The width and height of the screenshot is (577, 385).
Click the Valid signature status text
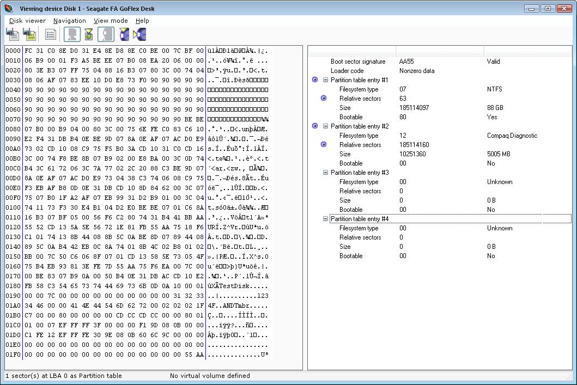[494, 62]
